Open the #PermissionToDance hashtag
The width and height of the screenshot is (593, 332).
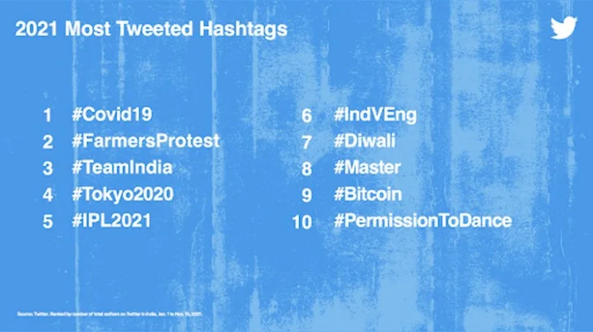pos(423,221)
